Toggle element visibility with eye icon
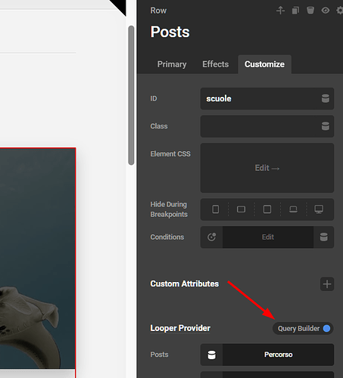Viewport: 343px width, 378px height. coord(326,11)
